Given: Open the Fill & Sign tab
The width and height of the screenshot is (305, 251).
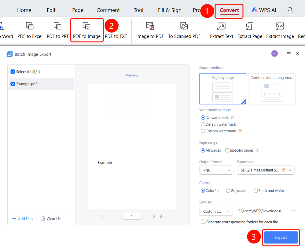Looking at the screenshot, I should 170,10.
